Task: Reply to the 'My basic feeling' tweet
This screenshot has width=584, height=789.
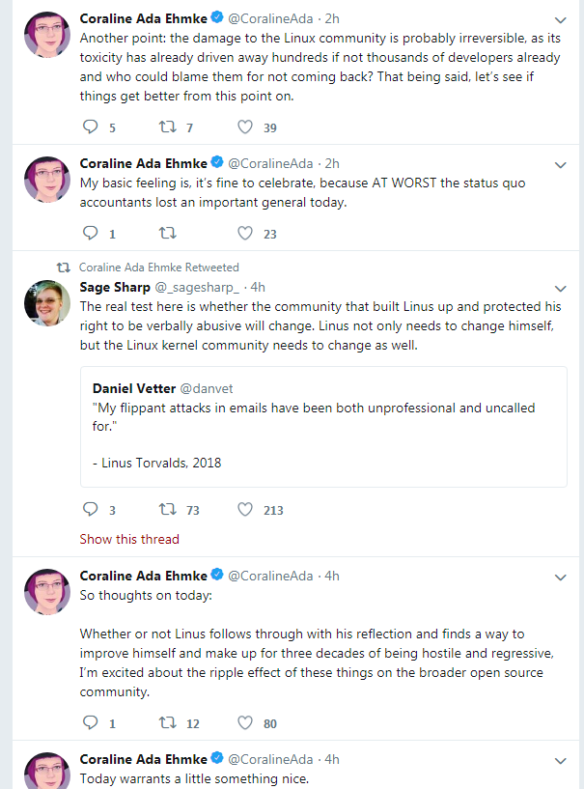Action: [x=92, y=233]
